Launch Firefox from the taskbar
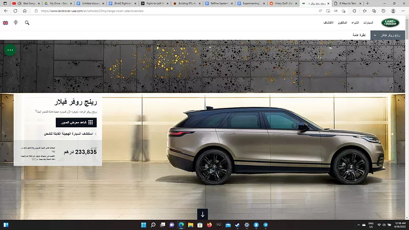 [209, 225]
